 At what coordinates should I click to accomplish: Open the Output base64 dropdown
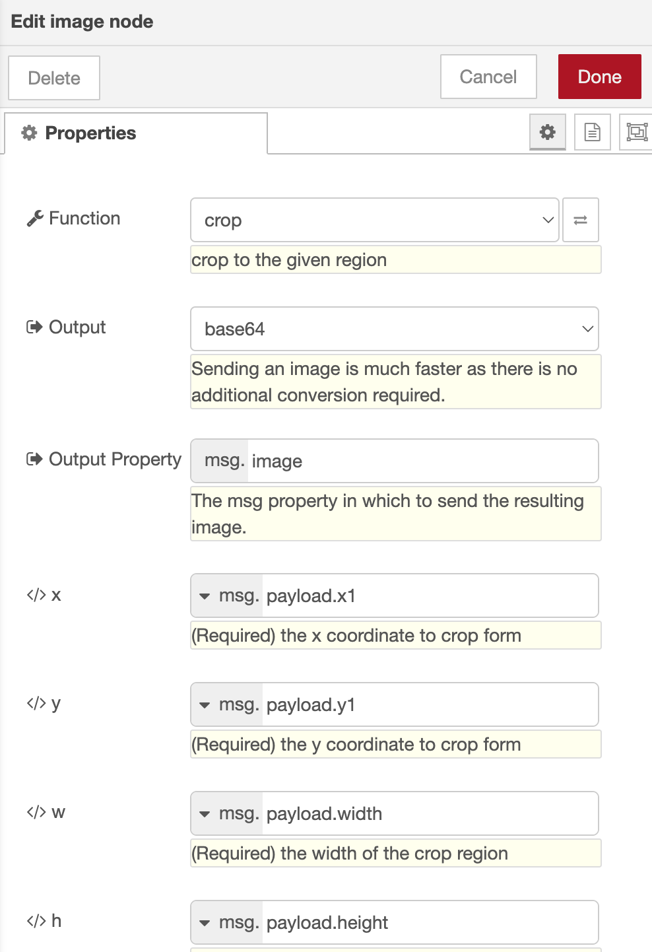pyautogui.click(x=394, y=329)
